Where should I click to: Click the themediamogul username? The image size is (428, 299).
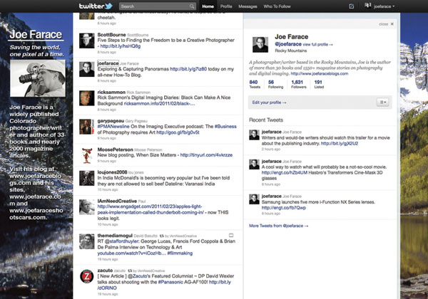pyautogui.click(x=115, y=236)
